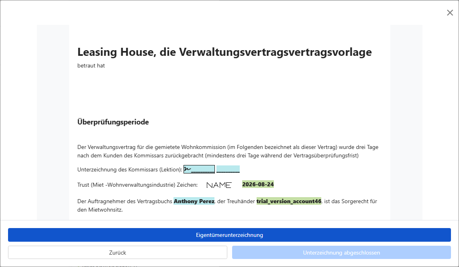This screenshot has width=459, height=267.
Task: Click the Überprüfungsperiode heading
Action: pos(113,122)
